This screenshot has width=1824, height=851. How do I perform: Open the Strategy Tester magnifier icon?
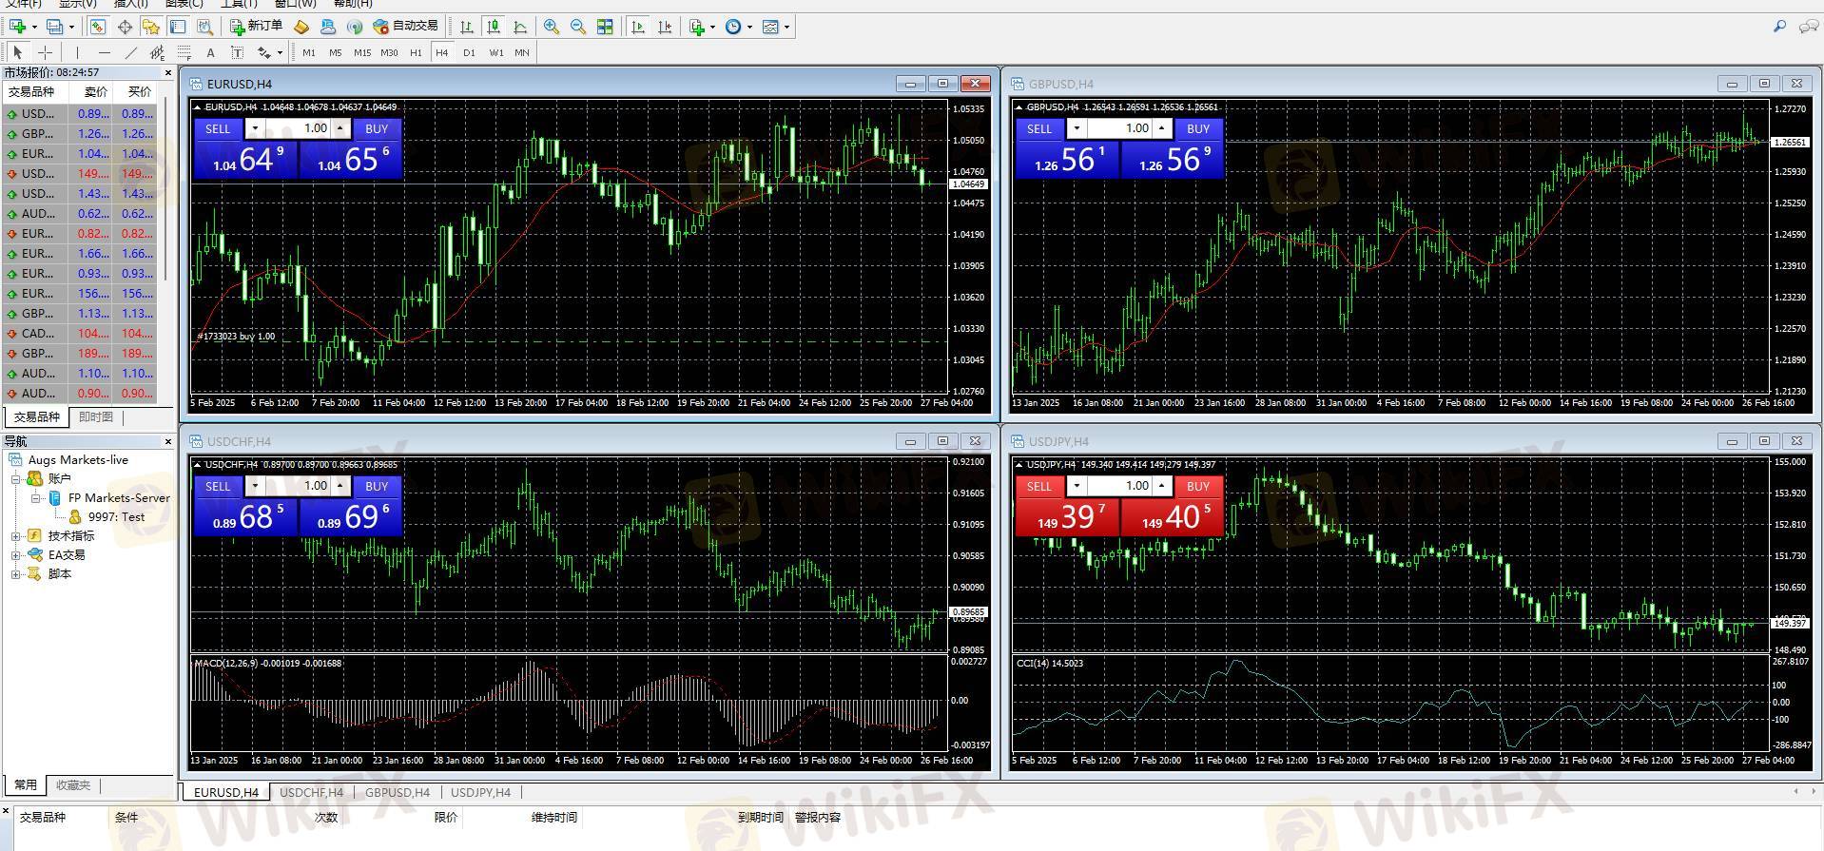click(x=204, y=27)
